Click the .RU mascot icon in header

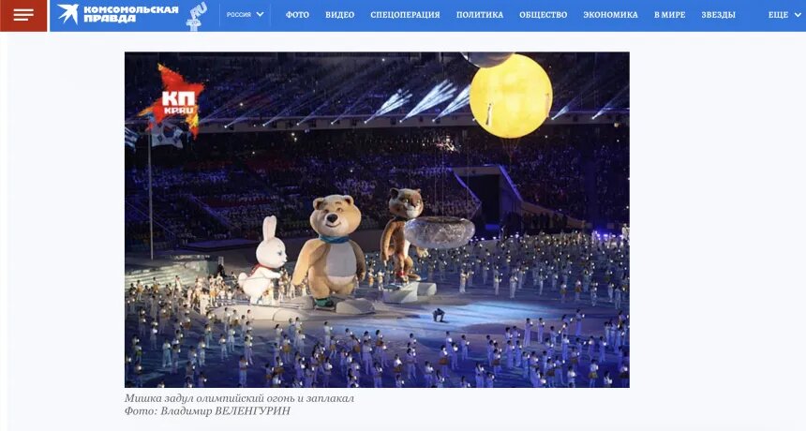(197, 15)
